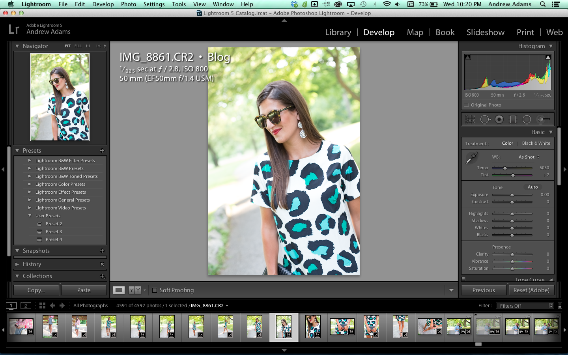Click the Previous button
This screenshot has width=568, height=355.
click(x=484, y=290)
